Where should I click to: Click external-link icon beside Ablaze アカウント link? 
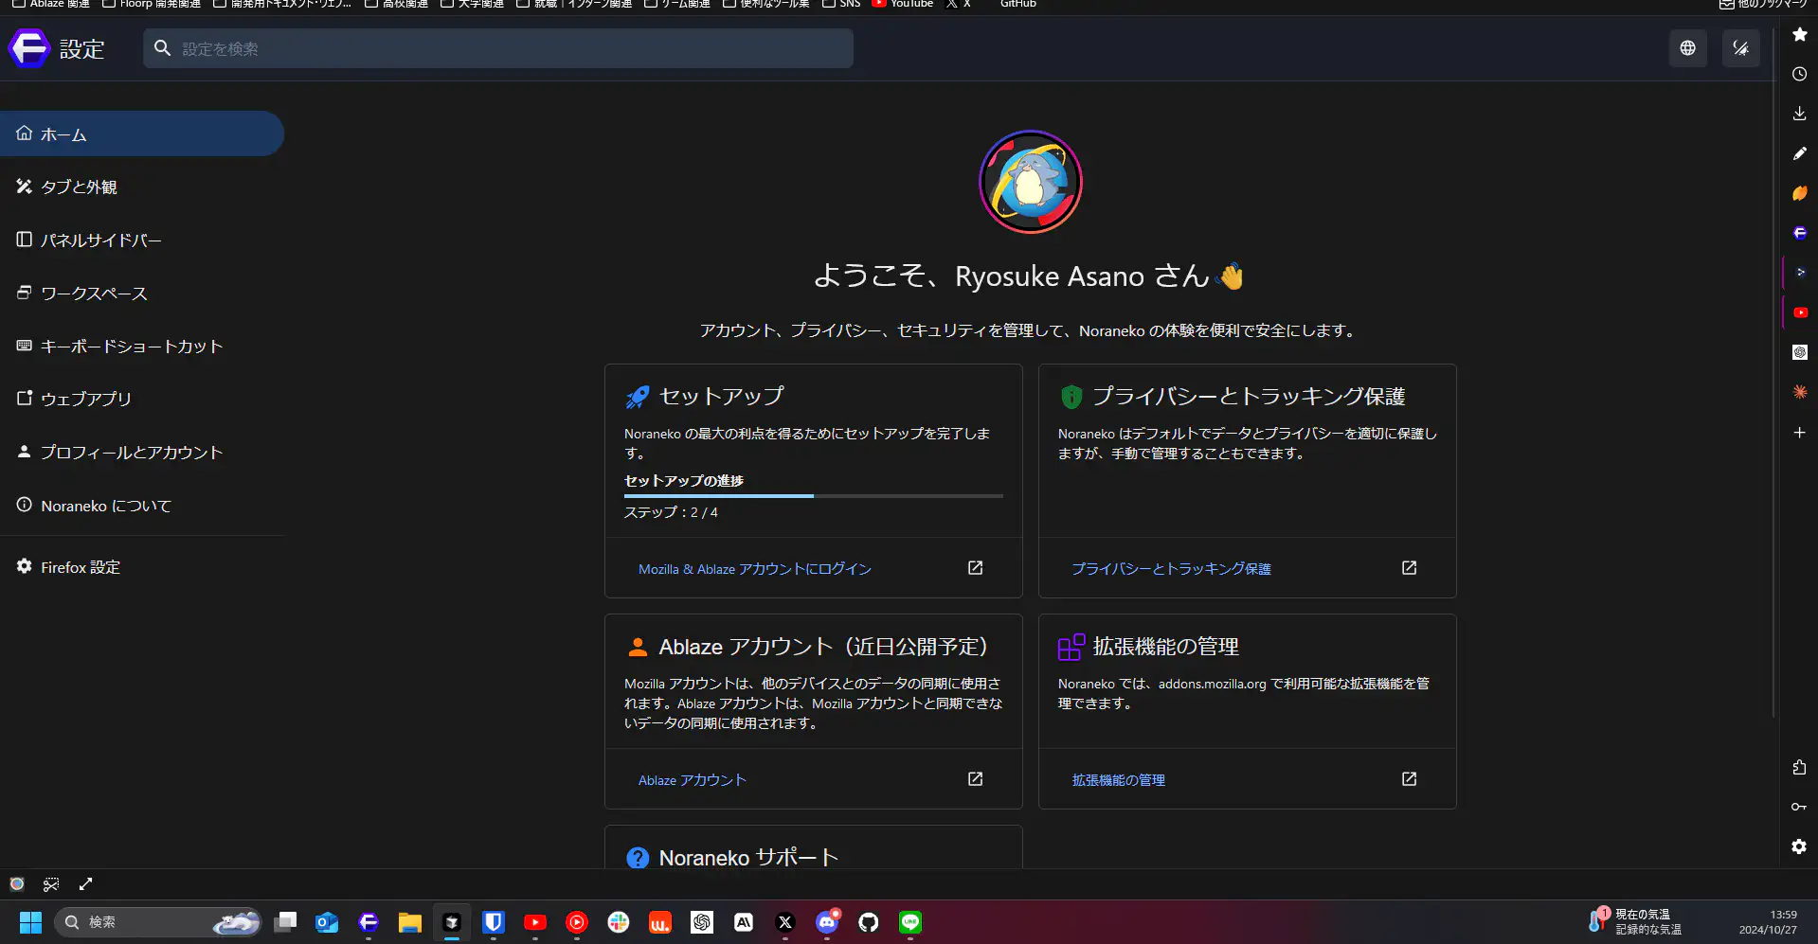[975, 779]
